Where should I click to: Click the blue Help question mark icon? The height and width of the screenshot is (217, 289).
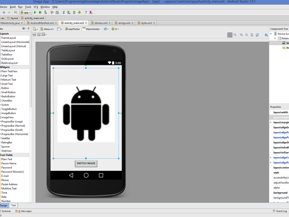[86, 12]
